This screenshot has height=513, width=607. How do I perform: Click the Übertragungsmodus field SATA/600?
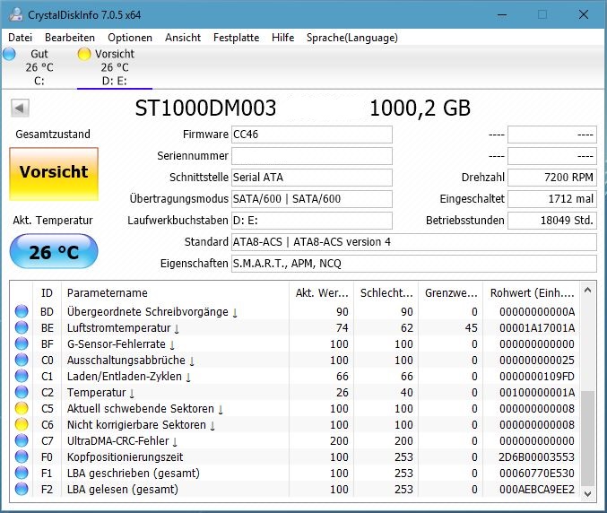pos(312,199)
